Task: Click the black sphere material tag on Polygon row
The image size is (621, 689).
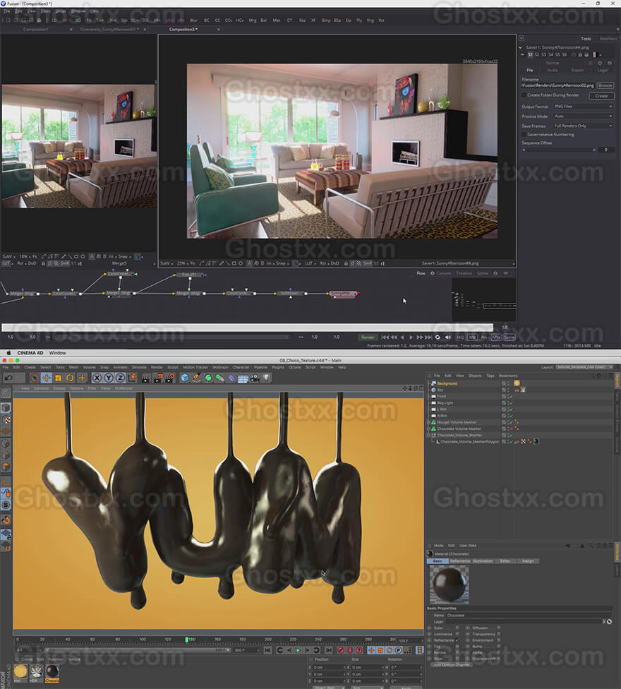Action: point(536,441)
